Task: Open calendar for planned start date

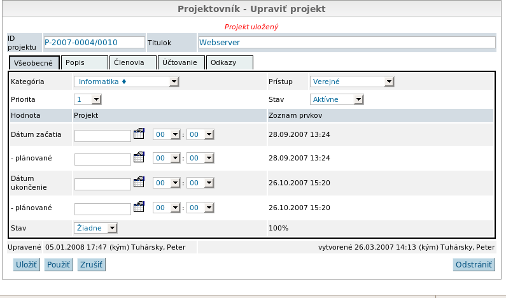Action: [139, 158]
